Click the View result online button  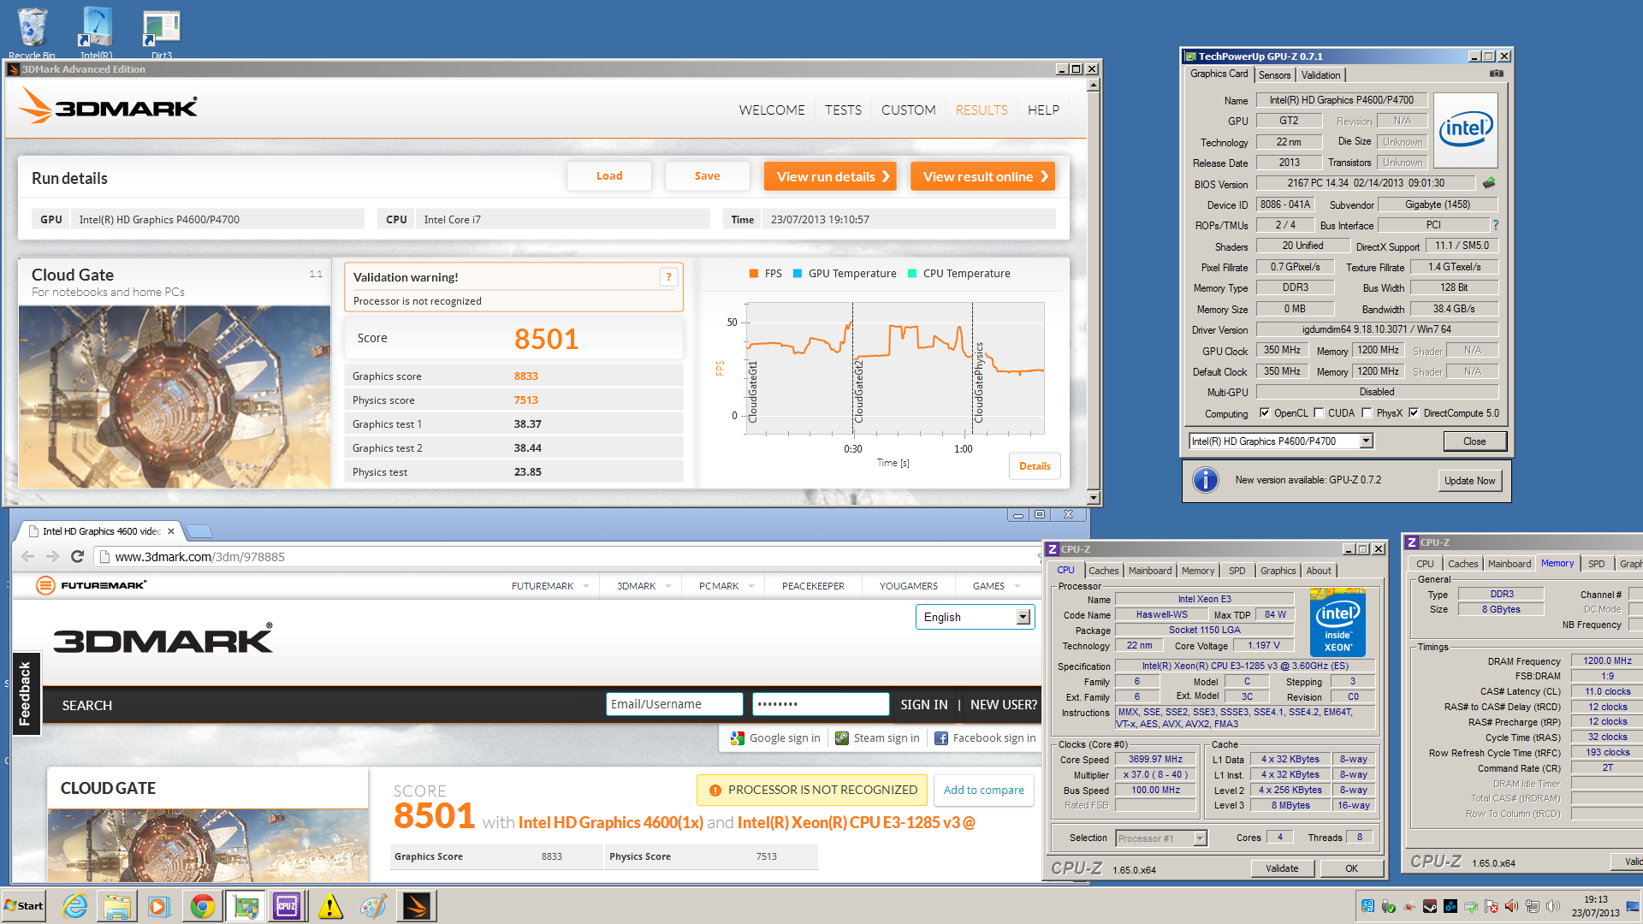[x=982, y=176]
